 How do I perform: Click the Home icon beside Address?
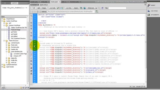40,12
